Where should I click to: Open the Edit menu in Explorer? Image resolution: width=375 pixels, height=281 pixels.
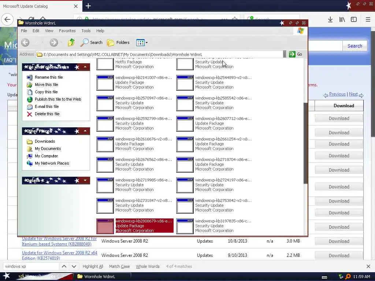[x=36, y=31]
